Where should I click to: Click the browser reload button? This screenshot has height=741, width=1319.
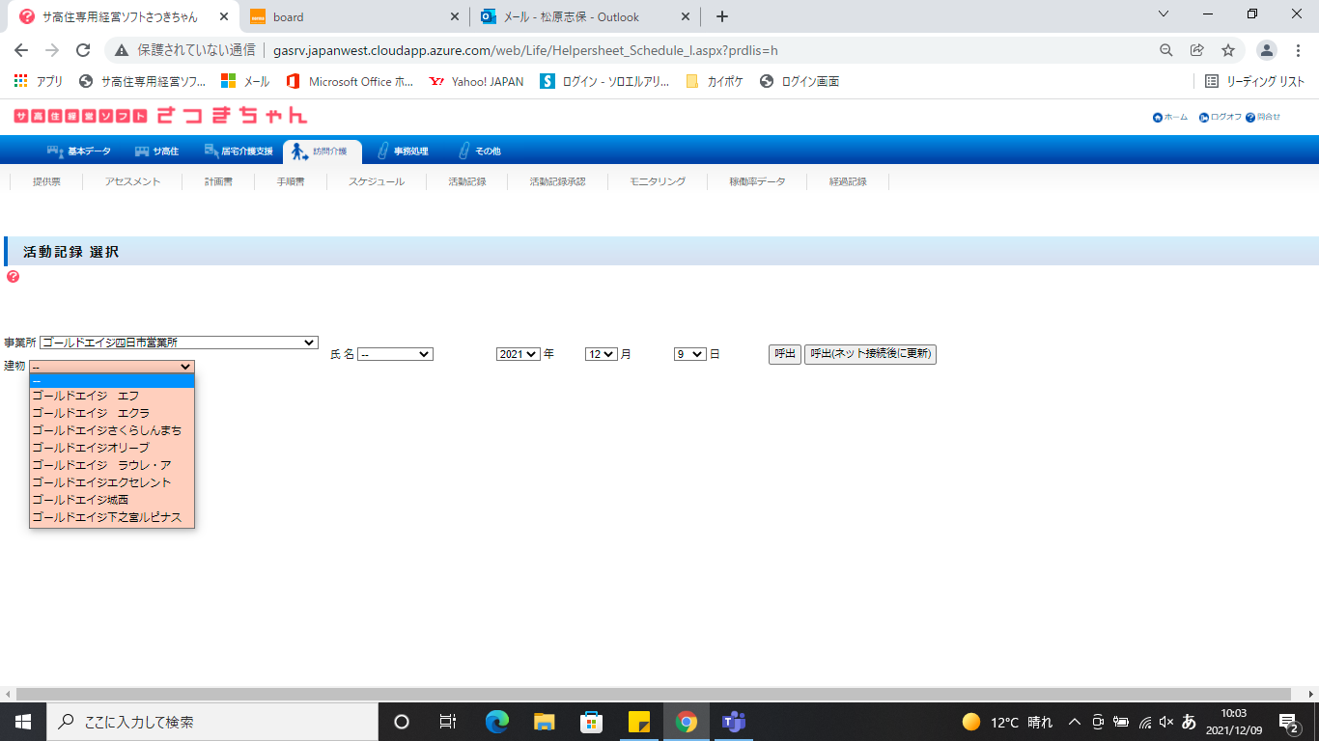pyautogui.click(x=83, y=50)
